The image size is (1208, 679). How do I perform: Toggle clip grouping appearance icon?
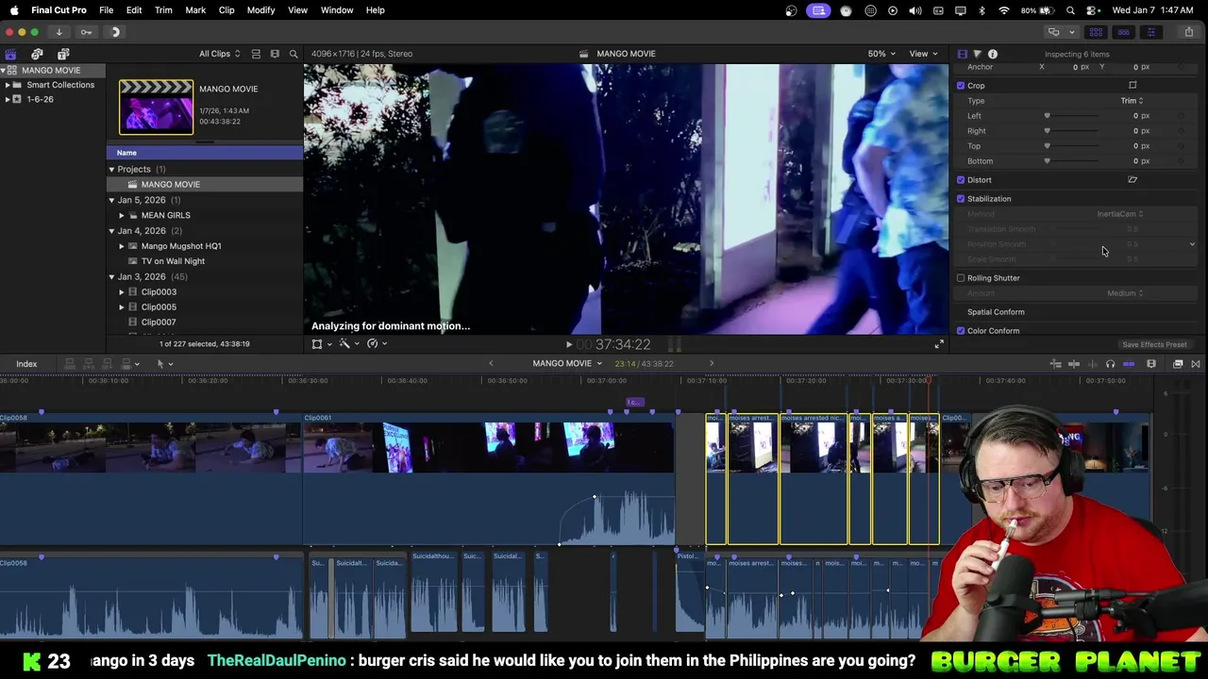256,54
